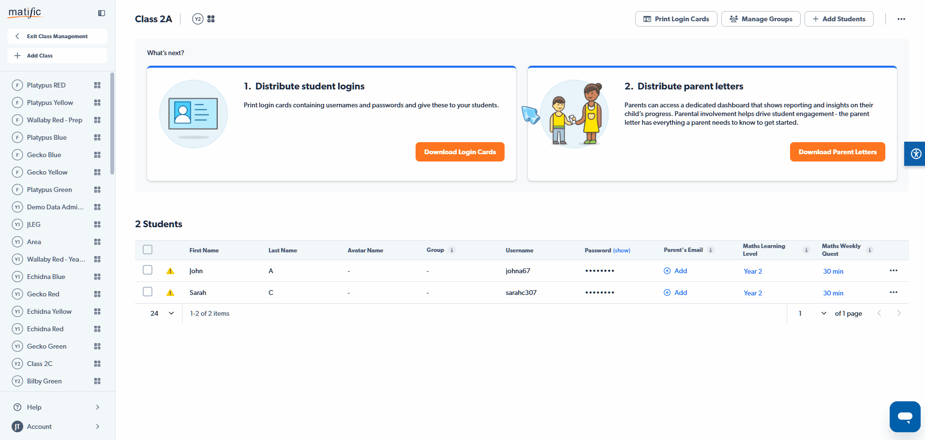Click the info icon next to Group column
Viewport: 925px width, 440px height.
point(452,250)
